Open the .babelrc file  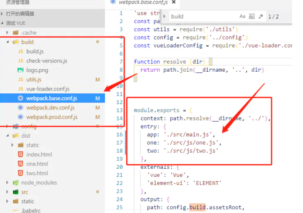pos(31,211)
